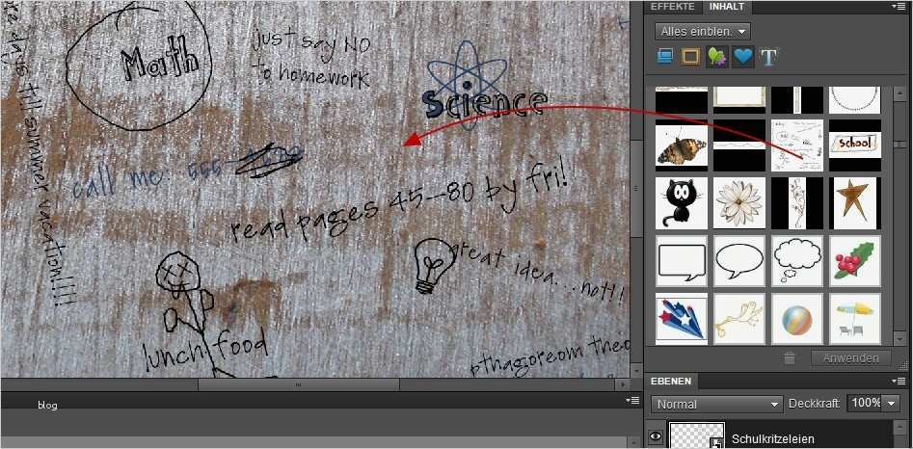Viewport: 913px width, 449px height.
Task: Select the School sign graphic thumbnail
Action: coord(855,145)
